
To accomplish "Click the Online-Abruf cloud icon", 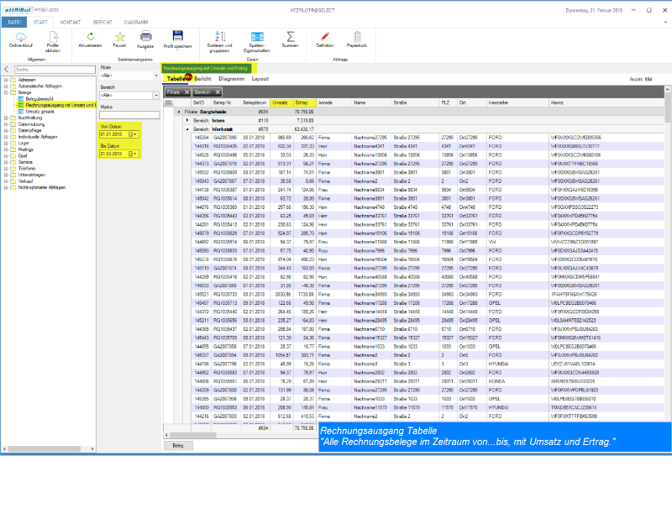I will [x=19, y=36].
